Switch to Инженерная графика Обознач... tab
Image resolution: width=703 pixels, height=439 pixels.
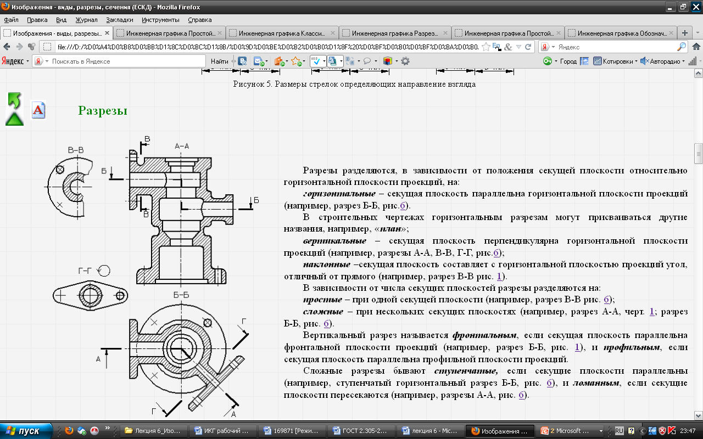(x=620, y=33)
